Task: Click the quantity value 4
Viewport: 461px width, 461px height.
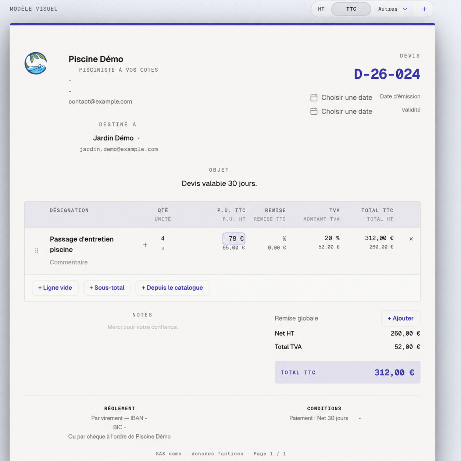Action: [x=163, y=238]
